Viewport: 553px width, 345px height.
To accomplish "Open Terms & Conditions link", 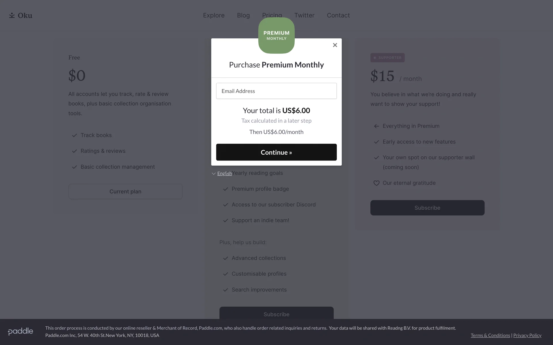I will click(490, 336).
